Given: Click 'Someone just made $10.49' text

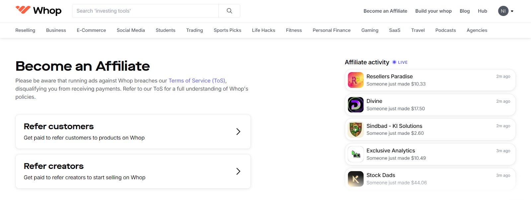Looking at the screenshot, I should click(x=396, y=158).
